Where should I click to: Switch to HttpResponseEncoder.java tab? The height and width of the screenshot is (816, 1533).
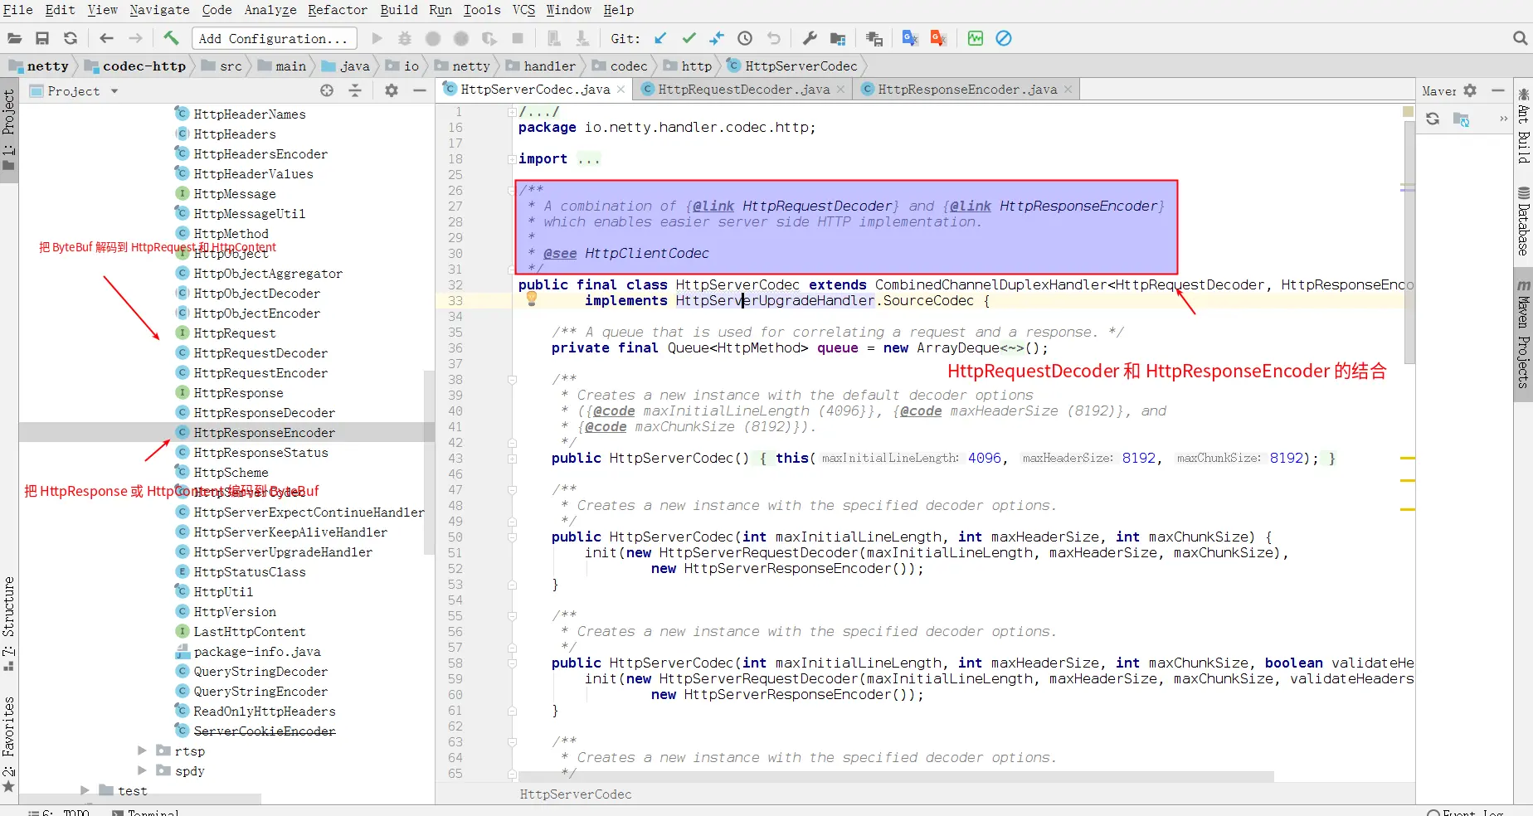pyautogui.click(x=967, y=90)
